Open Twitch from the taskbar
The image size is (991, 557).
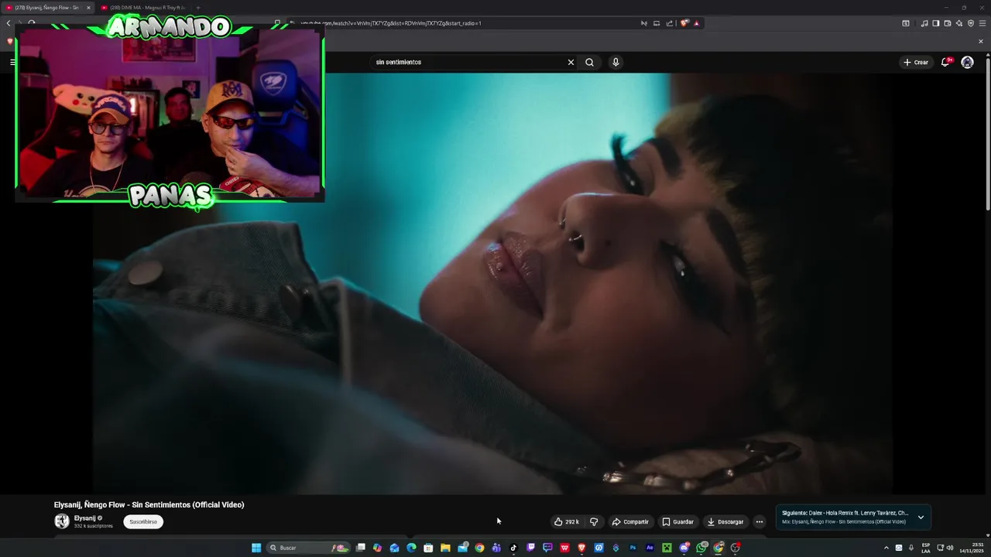(530, 548)
